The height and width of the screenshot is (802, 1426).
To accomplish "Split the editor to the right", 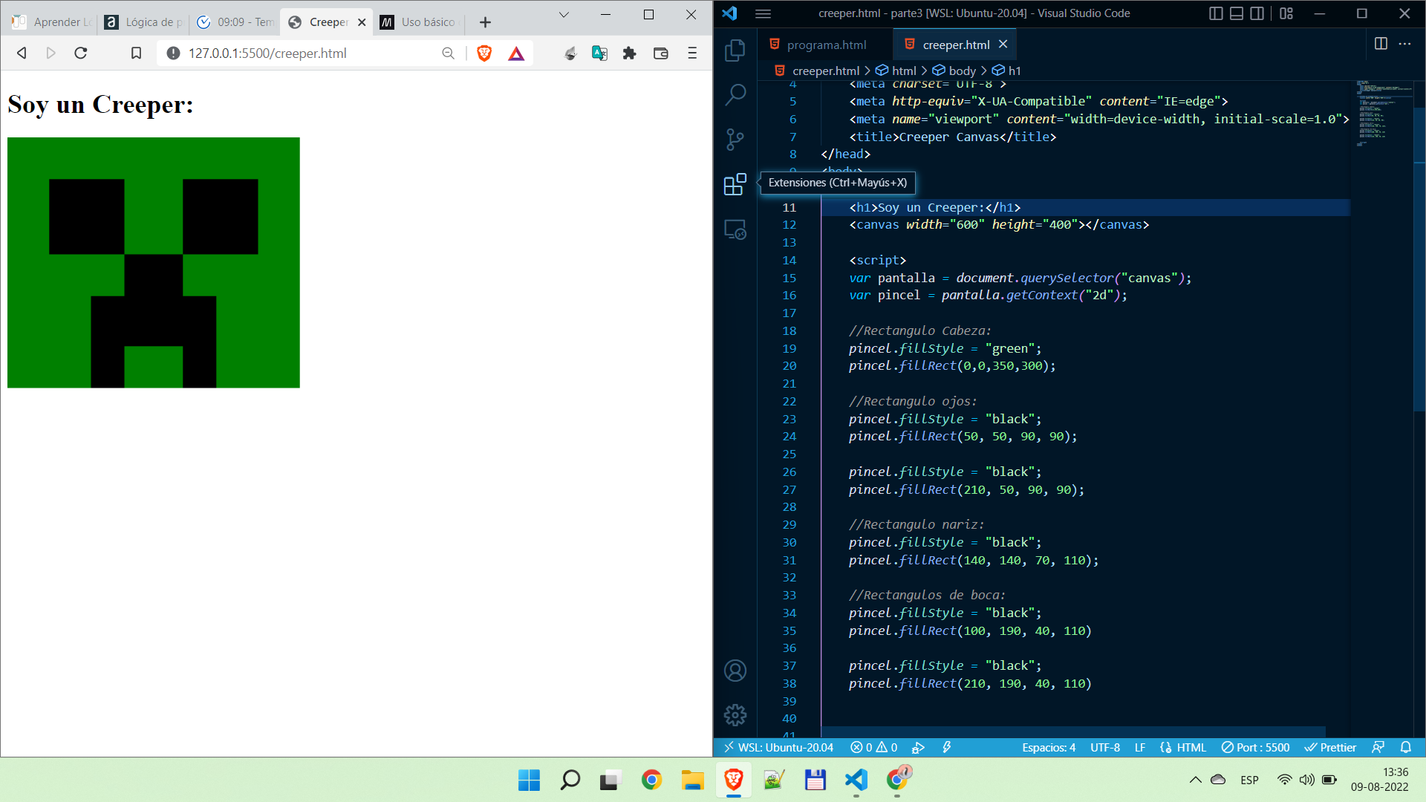I will 1381,44.
